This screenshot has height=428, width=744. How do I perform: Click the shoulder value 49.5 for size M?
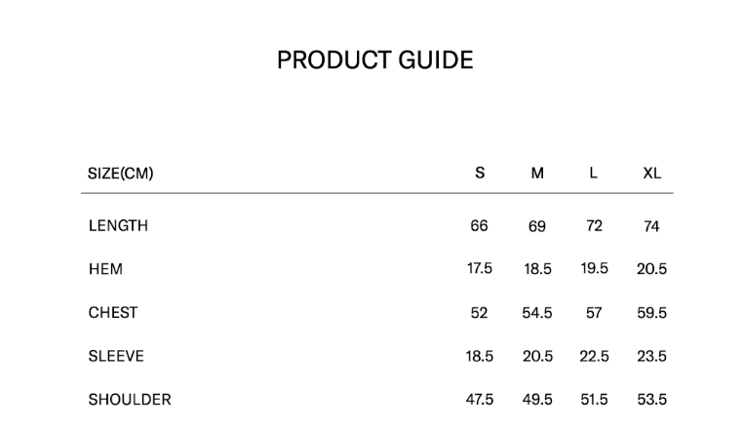point(537,400)
